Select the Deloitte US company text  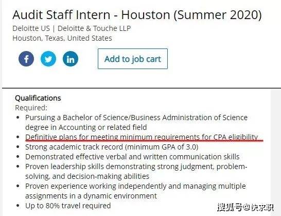coord(31,28)
